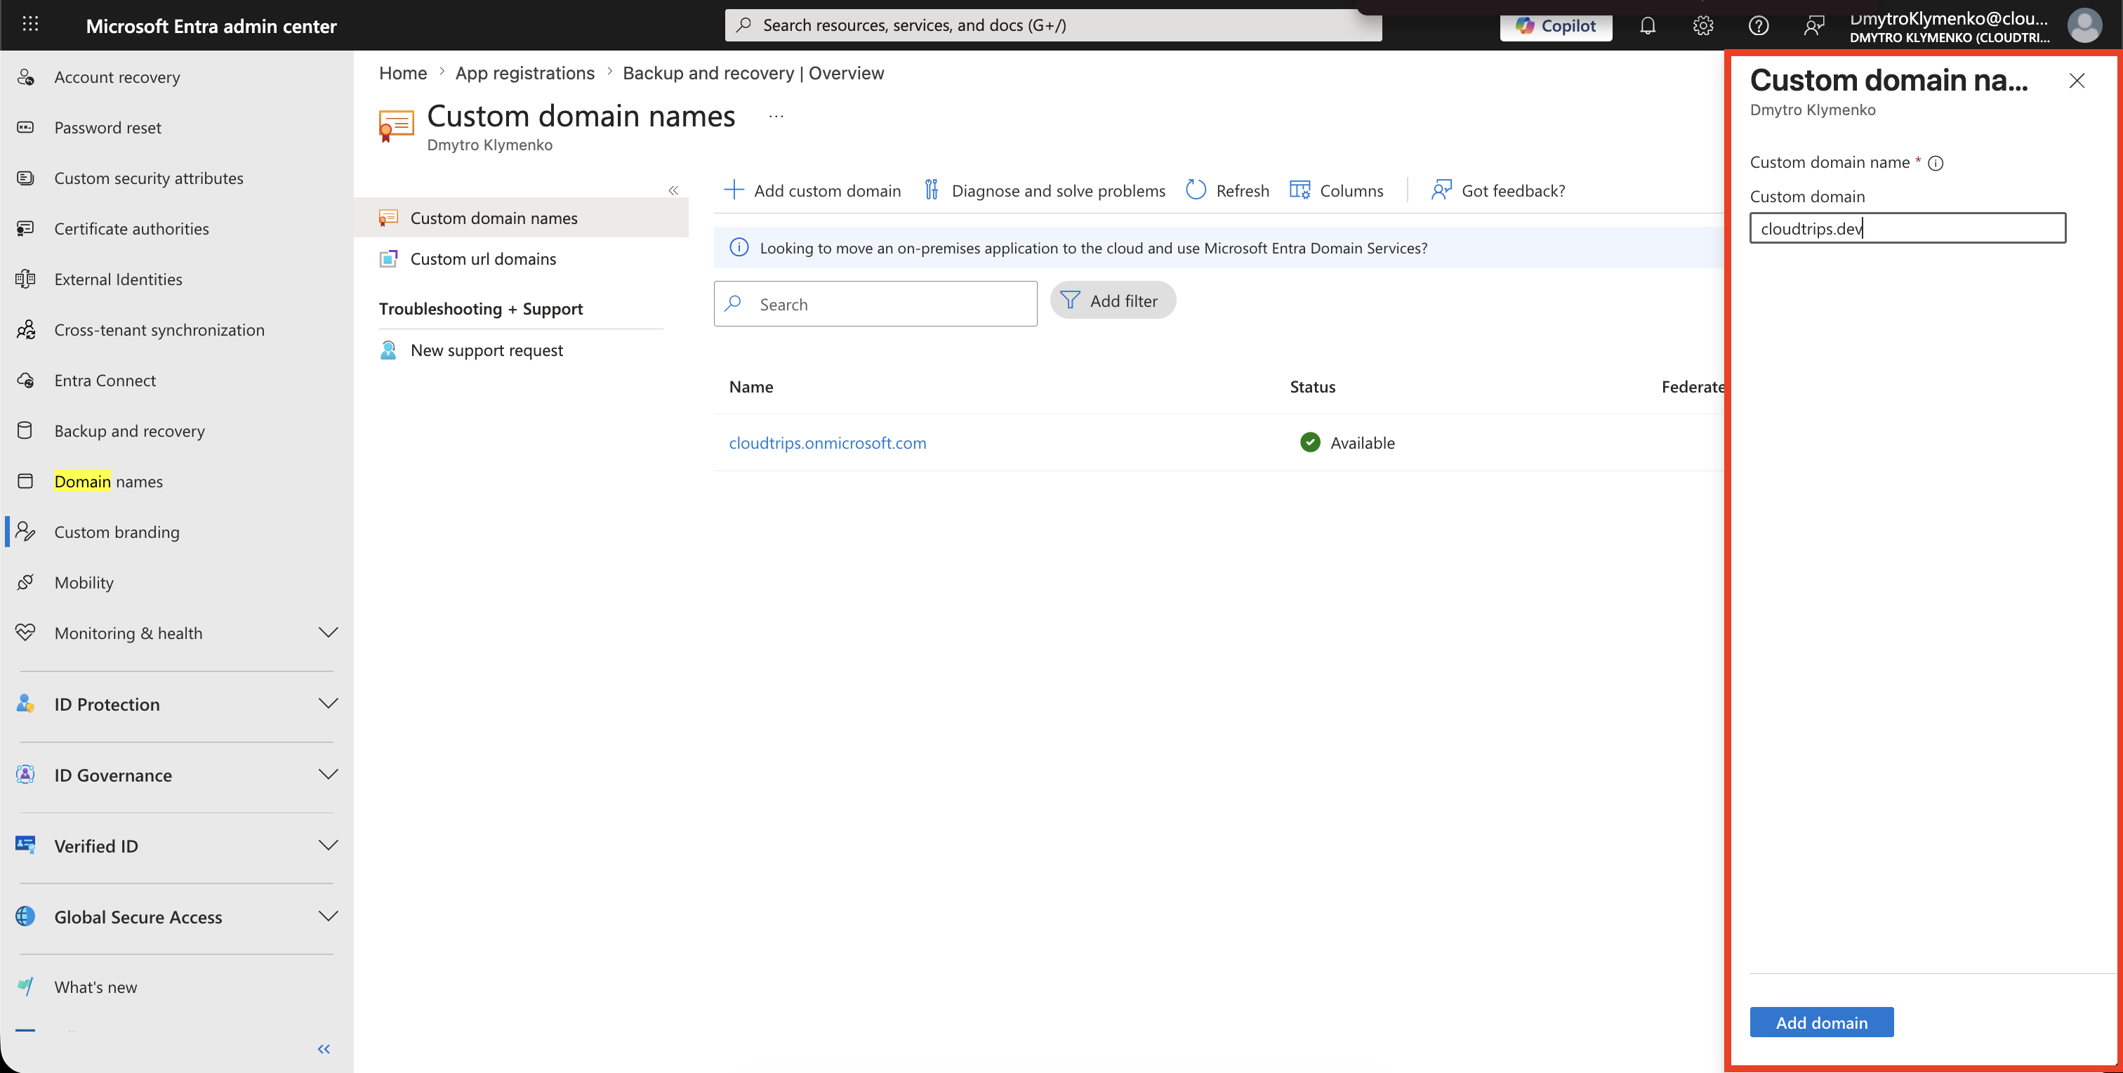Image resolution: width=2123 pixels, height=1073 pixels.
Task: Open the portal settings gear icon
Action: tap(1702, 25)
